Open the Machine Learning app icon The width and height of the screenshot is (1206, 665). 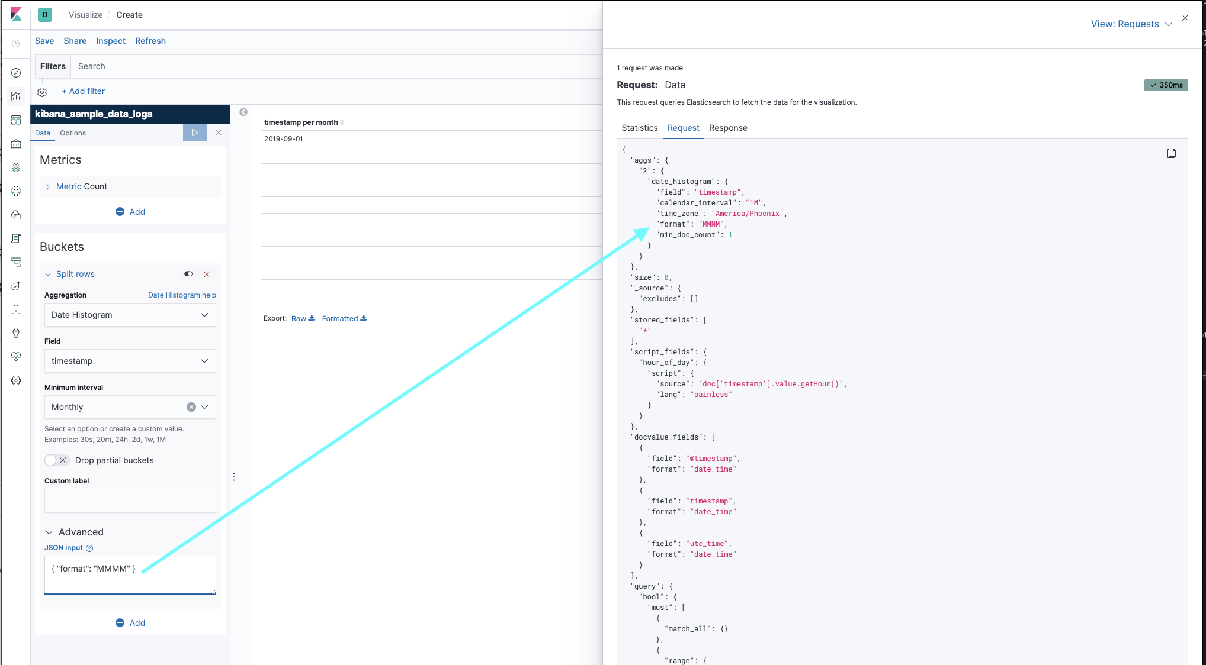tap(16, 191)
